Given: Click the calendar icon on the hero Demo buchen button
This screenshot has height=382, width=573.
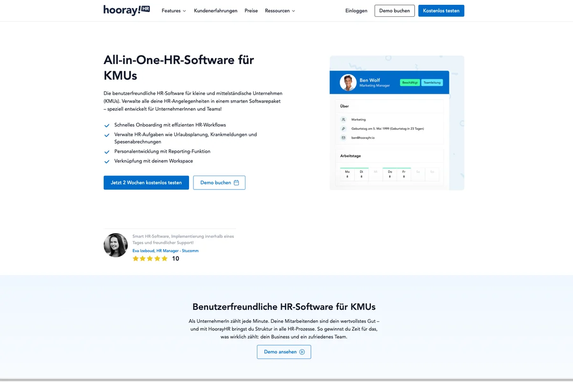Looking at the screenshot, I should pos(236,182).
